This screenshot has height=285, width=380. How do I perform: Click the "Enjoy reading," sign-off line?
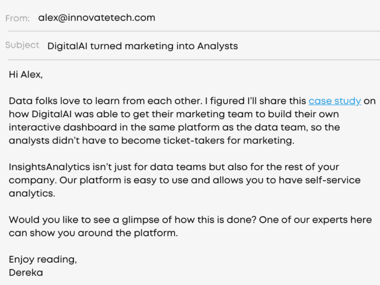pyautogui.click(x=43, y=259)
